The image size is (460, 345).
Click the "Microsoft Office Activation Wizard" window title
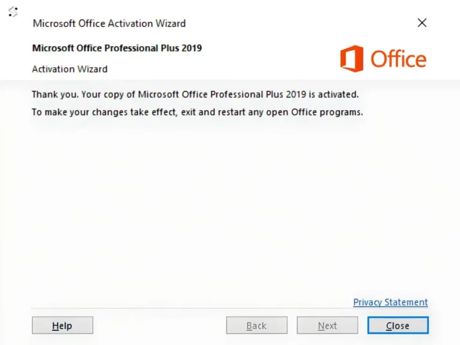pos(109,23)
